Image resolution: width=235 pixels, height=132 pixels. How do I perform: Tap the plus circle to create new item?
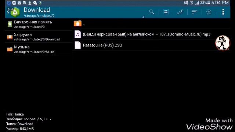209,12
